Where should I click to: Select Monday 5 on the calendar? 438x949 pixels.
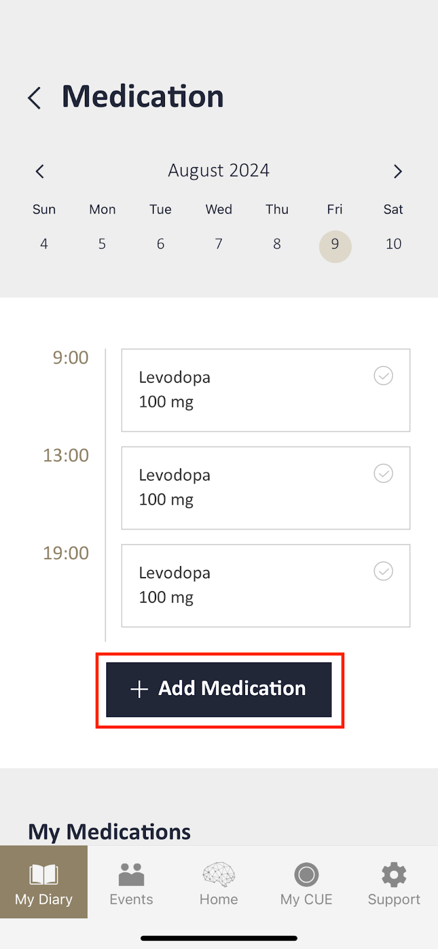(102, 244)
